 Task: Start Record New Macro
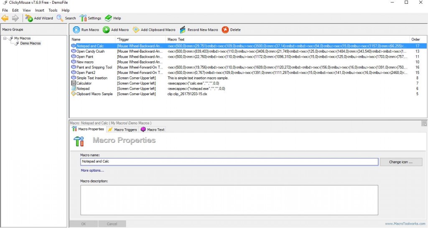pos(199,30)
